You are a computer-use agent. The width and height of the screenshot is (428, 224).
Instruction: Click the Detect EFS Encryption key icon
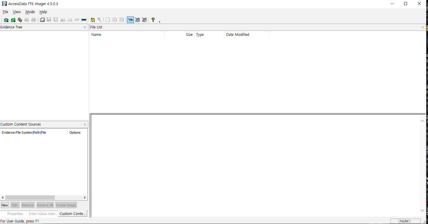[99, 20]
